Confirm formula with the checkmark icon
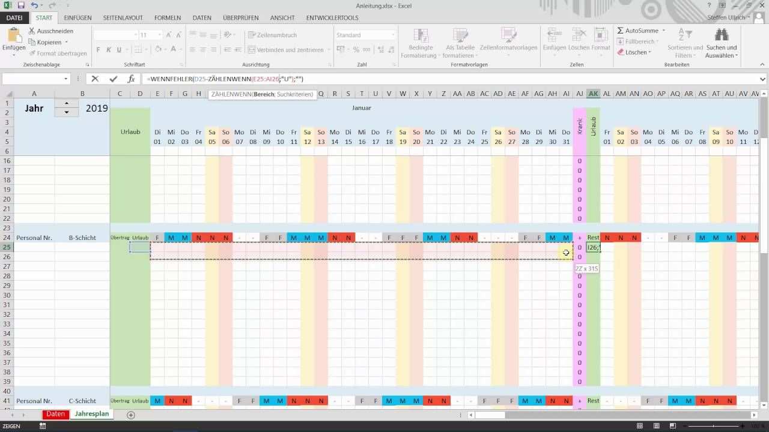 (113, 79)
